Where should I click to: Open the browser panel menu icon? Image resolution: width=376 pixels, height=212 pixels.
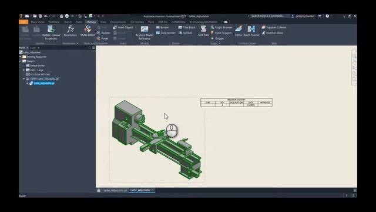[93, 48]
